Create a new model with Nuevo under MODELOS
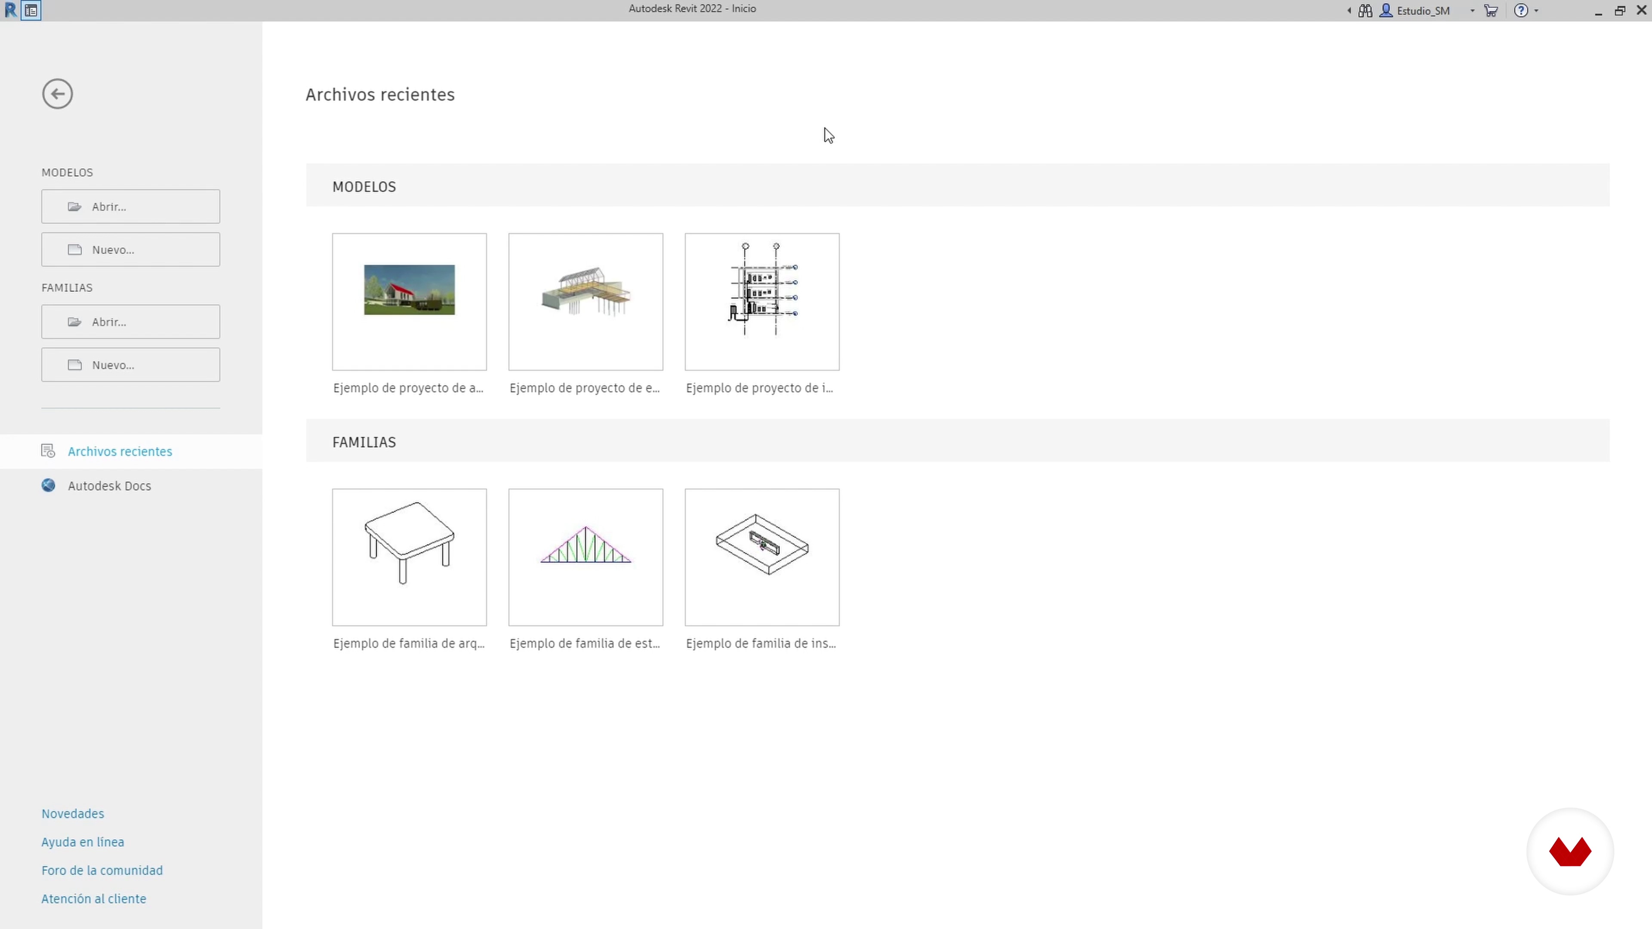The image size is (1652, 929). pyautogui.click(x=131, y=249)
